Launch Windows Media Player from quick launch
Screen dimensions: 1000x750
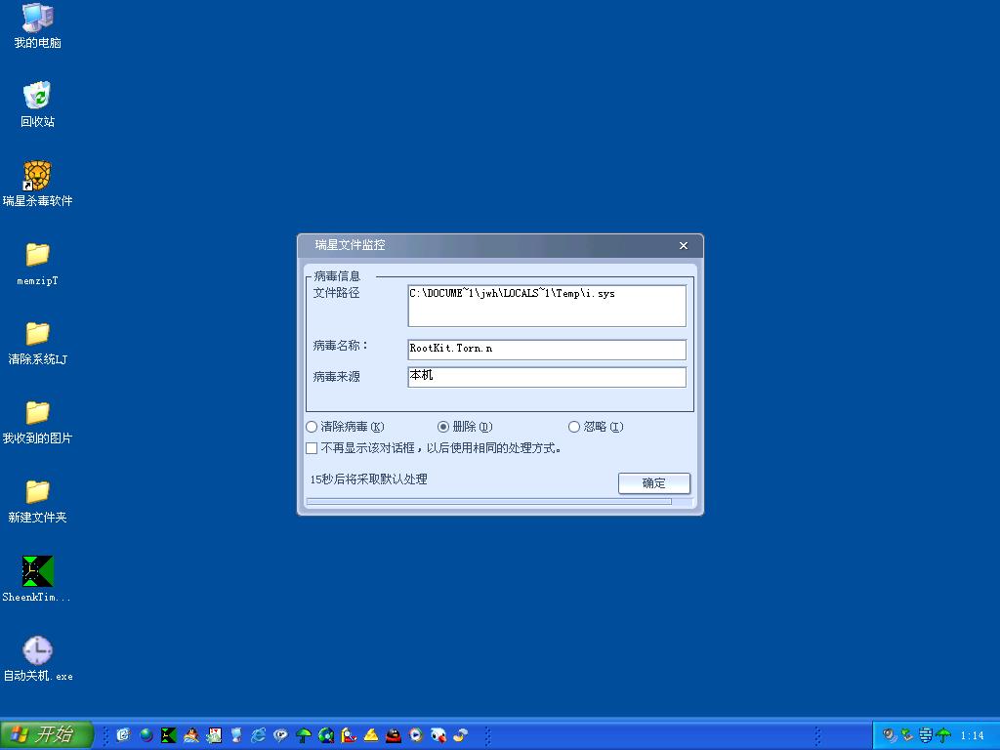pyautogui.click(x=416, y=735)
